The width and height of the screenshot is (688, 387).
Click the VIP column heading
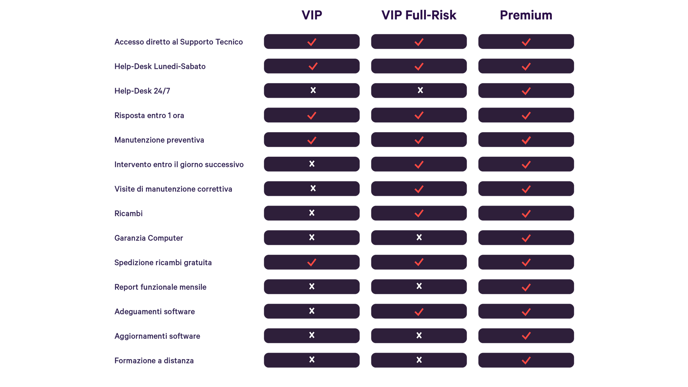pos(311,15)
